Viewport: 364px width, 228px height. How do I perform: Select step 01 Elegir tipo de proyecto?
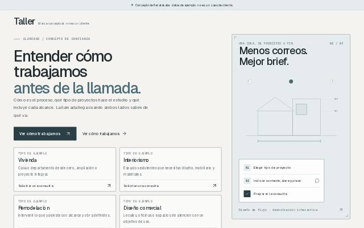click(x=282, y=168)
